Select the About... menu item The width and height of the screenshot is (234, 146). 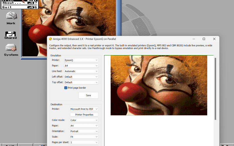tap(20, 3)
